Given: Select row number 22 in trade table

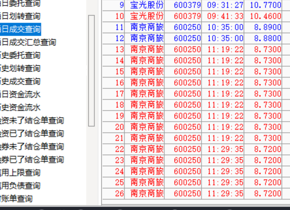Looking at the screenshot, I should [119, 149].
